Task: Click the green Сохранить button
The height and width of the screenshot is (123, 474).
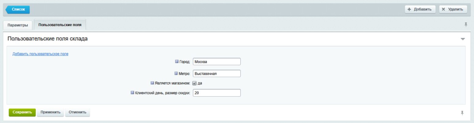Action: tap(22, 112)
